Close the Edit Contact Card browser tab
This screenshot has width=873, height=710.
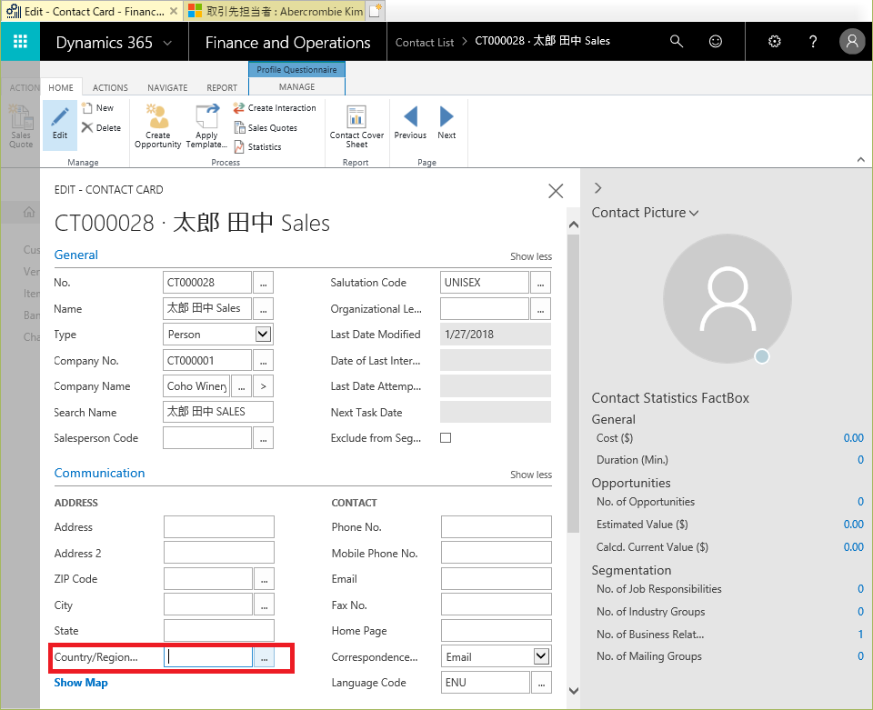pyautogui.click(x=173, y=11)
